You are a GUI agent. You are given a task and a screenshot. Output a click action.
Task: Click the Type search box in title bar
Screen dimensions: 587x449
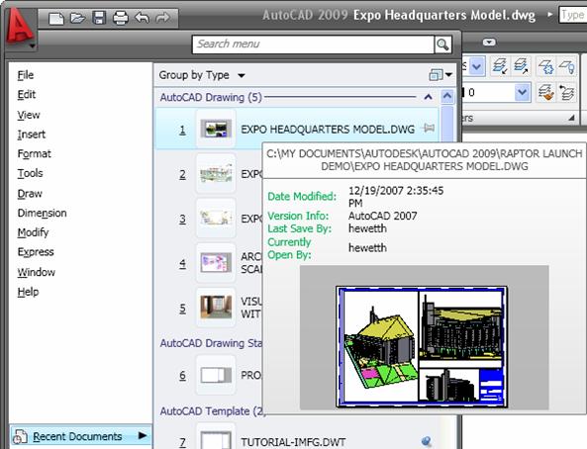point(573,15)
